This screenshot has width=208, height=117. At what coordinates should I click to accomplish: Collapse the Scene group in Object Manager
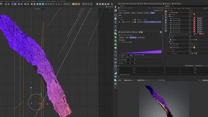click(x=168, y=38)
